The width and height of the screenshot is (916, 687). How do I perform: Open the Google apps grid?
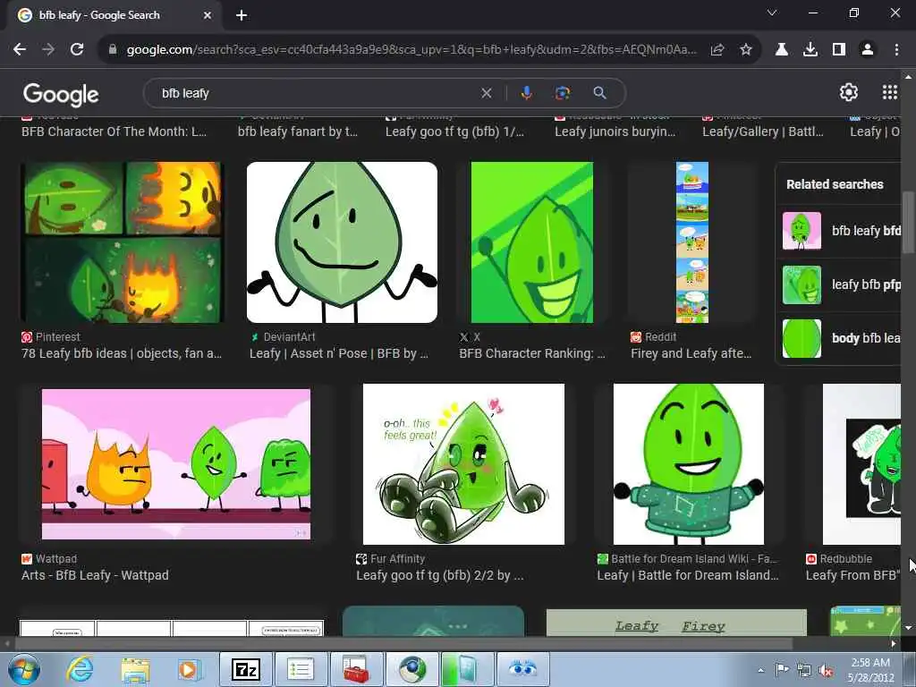[890, 92]
